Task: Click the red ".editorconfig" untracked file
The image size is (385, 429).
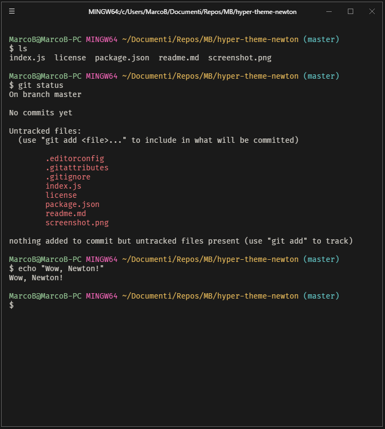Action: [75, 158]
